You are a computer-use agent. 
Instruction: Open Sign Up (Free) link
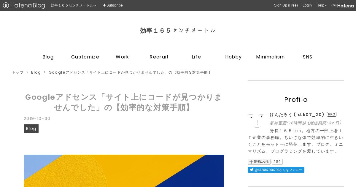286,5
